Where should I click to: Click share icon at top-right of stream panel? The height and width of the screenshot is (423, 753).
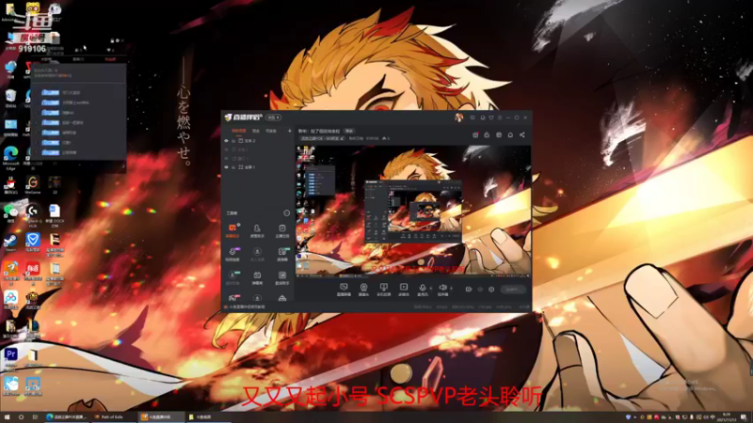click(x=522, y=134)
